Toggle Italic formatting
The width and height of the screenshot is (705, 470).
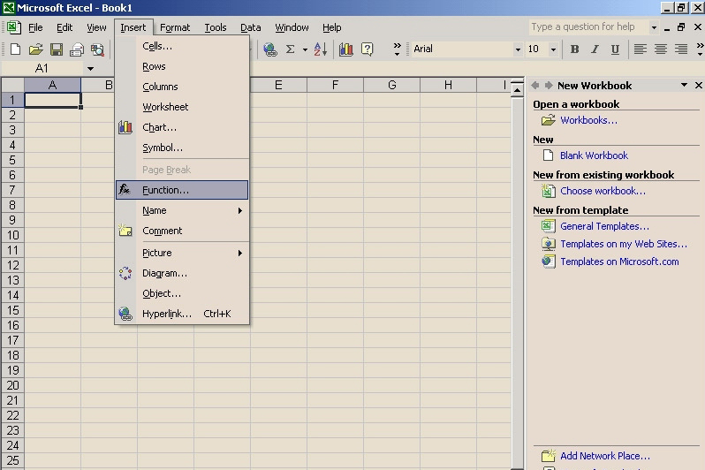click(595, 49)
